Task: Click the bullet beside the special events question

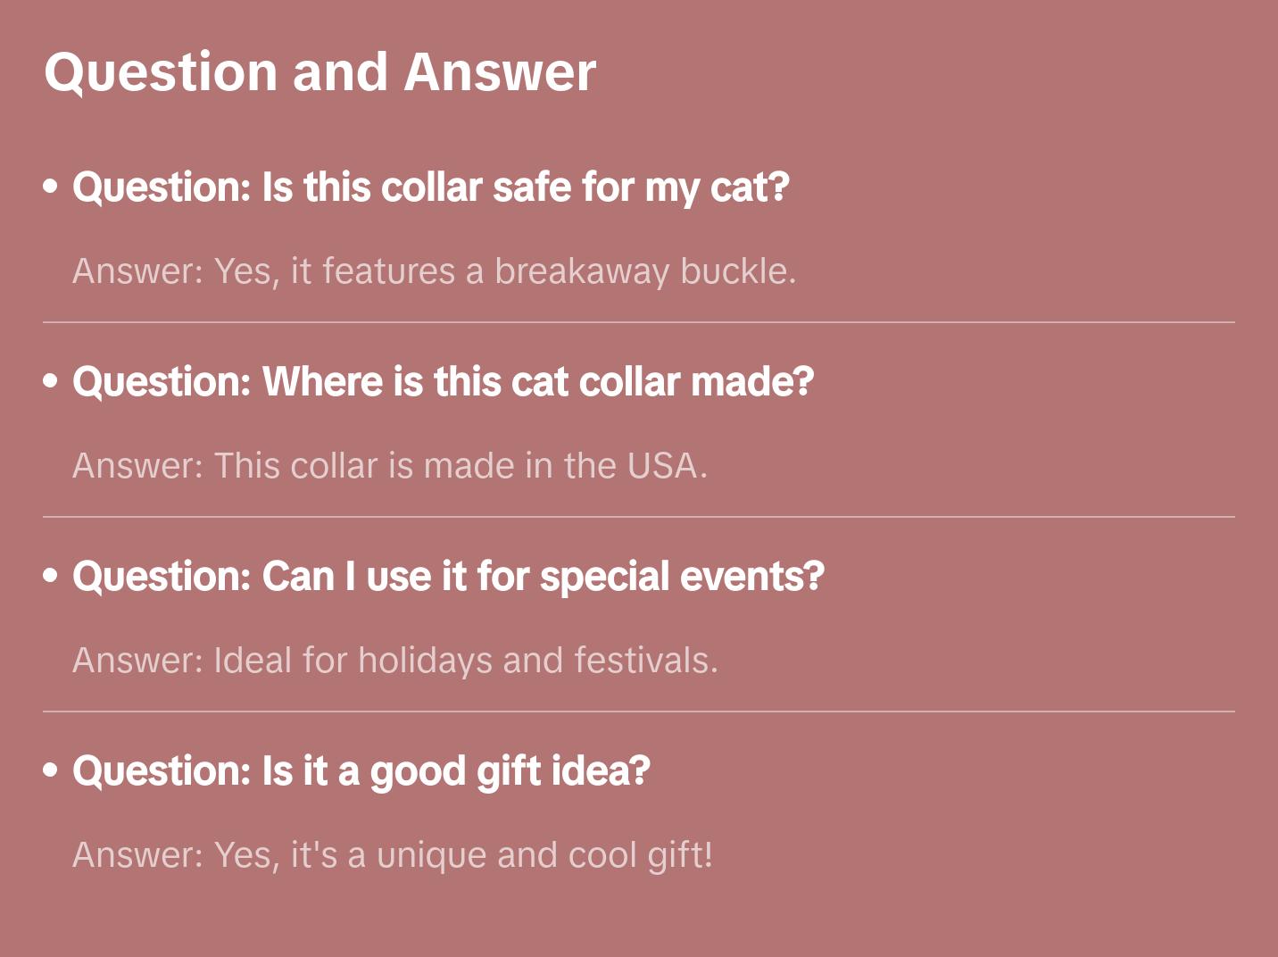Action: pos(51,576)
